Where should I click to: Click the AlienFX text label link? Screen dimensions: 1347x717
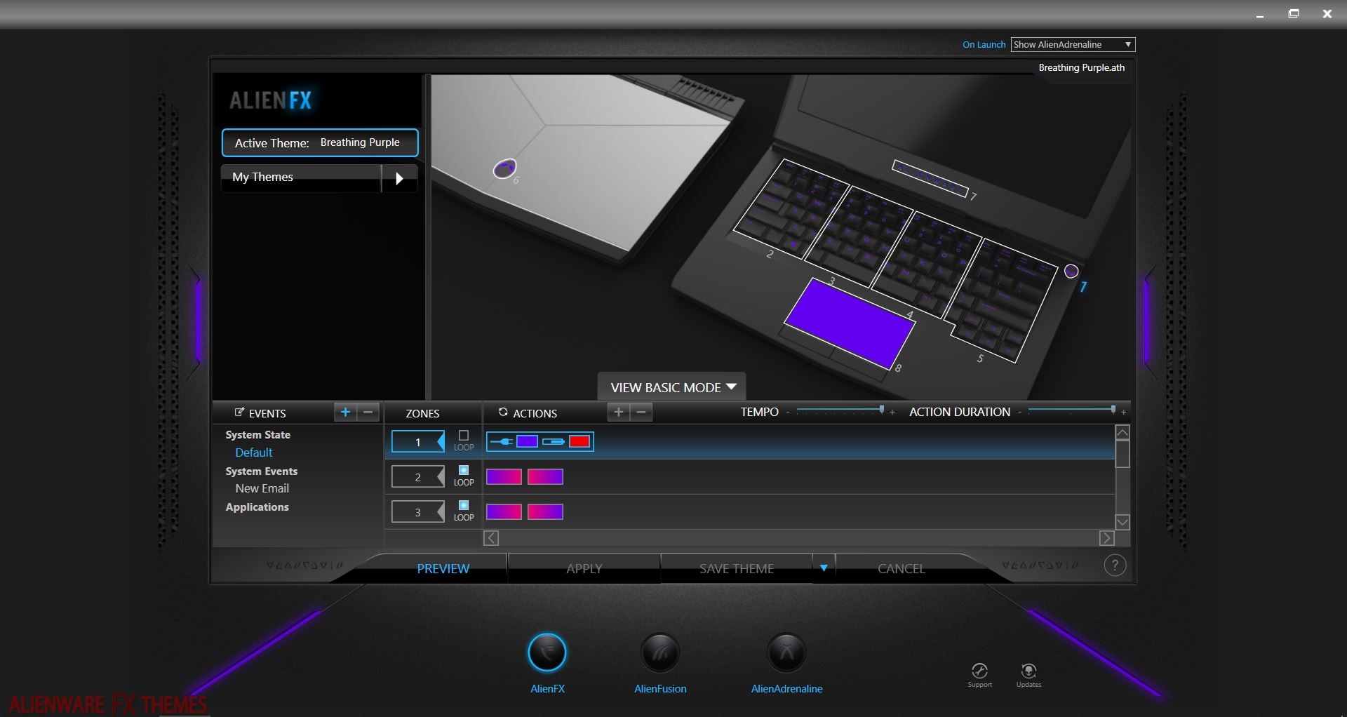(x=547, y=689)
